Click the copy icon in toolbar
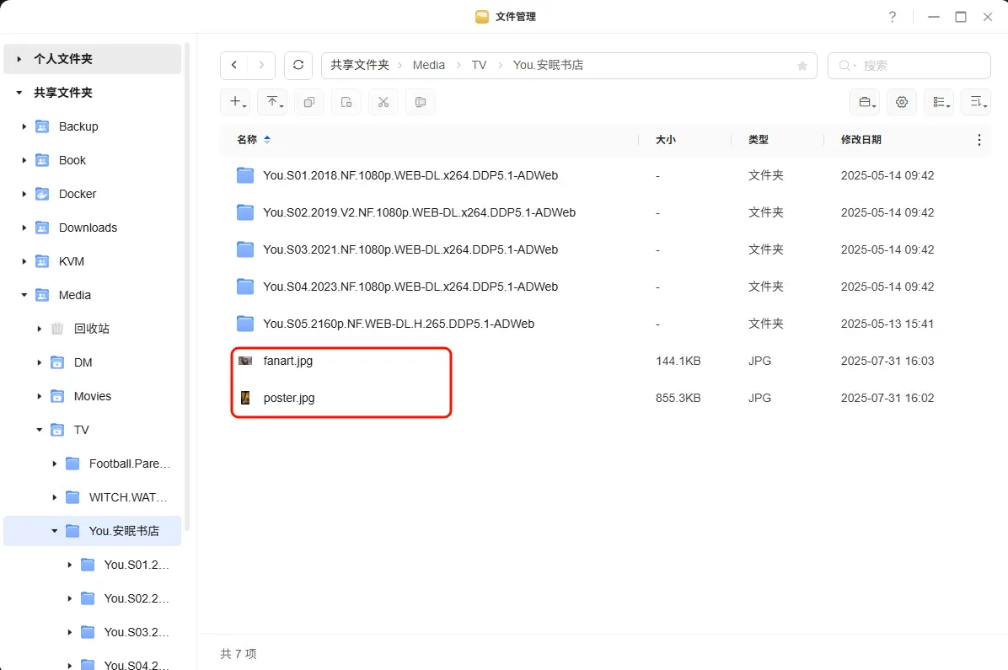Image resolution: width=1008 pixels, height=670 pixels. pos(308,102)
